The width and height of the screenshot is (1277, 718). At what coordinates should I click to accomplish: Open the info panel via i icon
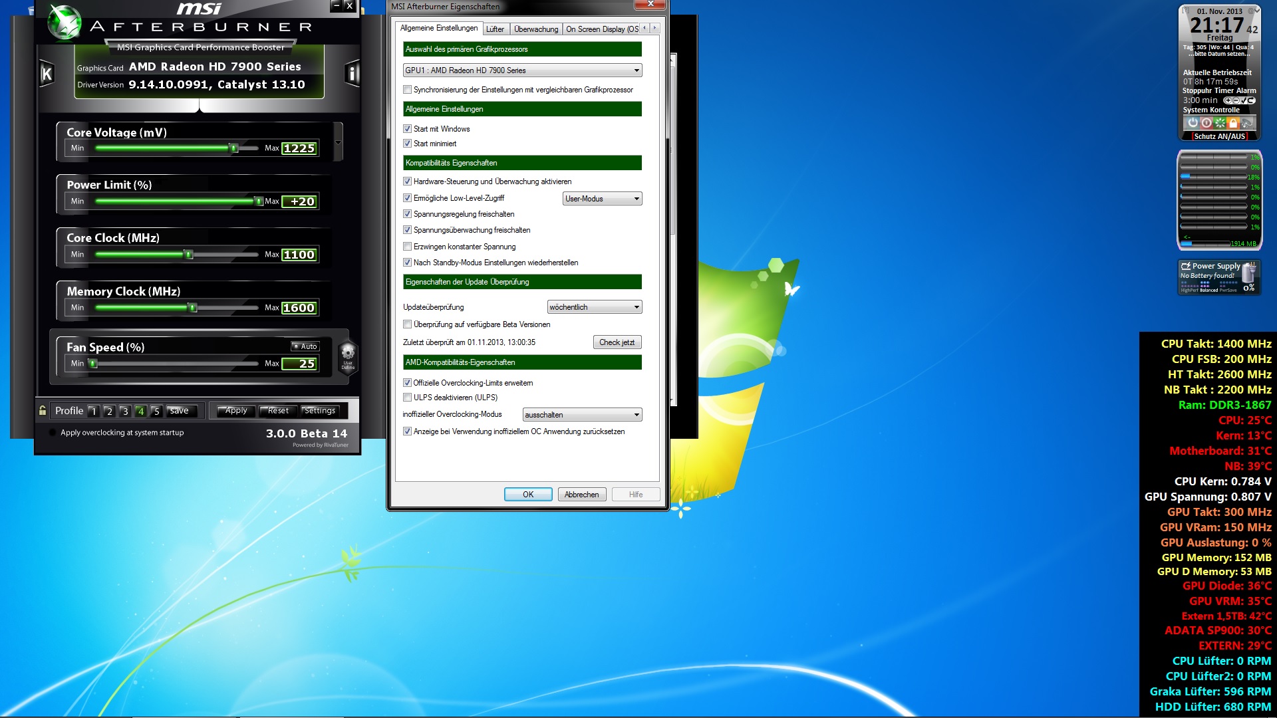(353, 74)
